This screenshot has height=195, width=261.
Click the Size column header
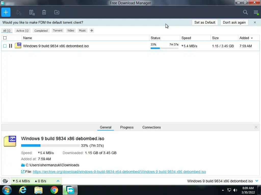tap(224, 38)
